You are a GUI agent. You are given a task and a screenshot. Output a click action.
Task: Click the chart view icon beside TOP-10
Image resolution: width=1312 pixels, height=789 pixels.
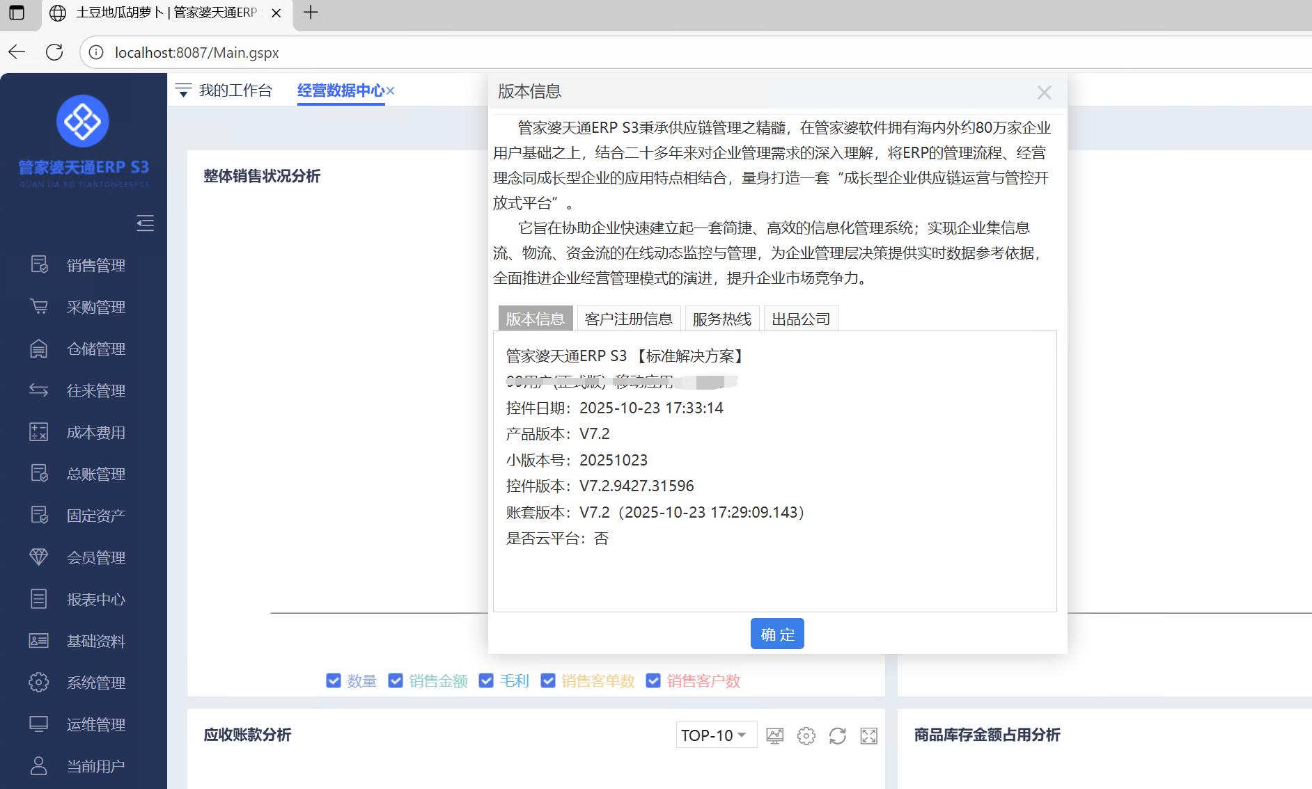point(774,735)
